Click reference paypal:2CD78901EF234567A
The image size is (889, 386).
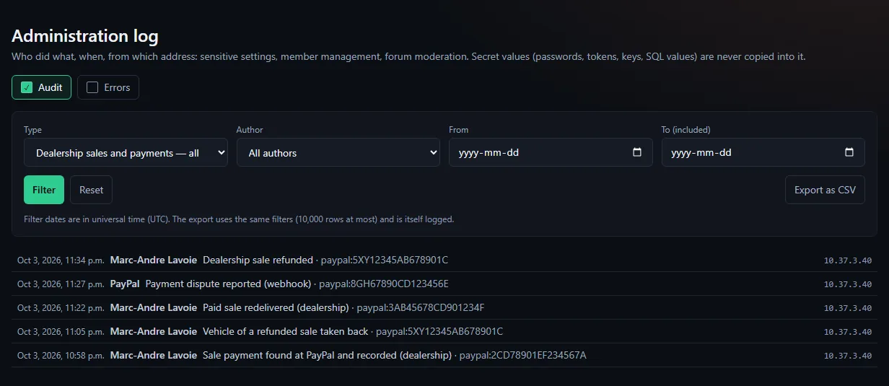523,355
